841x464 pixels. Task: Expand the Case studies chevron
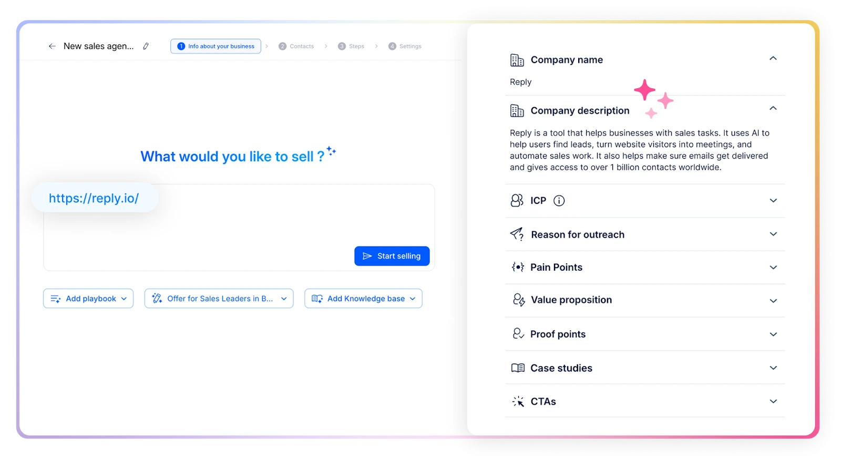pos(773,368)
